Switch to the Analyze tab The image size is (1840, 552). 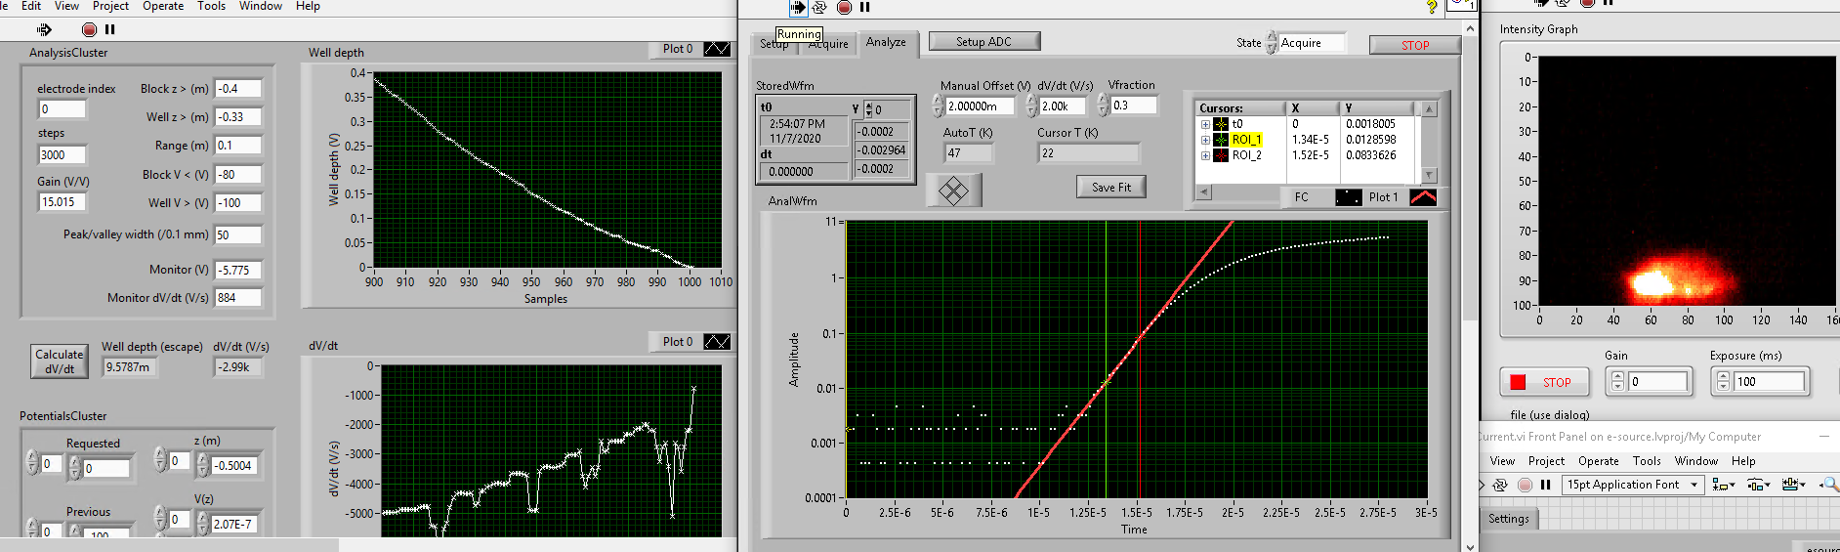(x=886, y=42)
